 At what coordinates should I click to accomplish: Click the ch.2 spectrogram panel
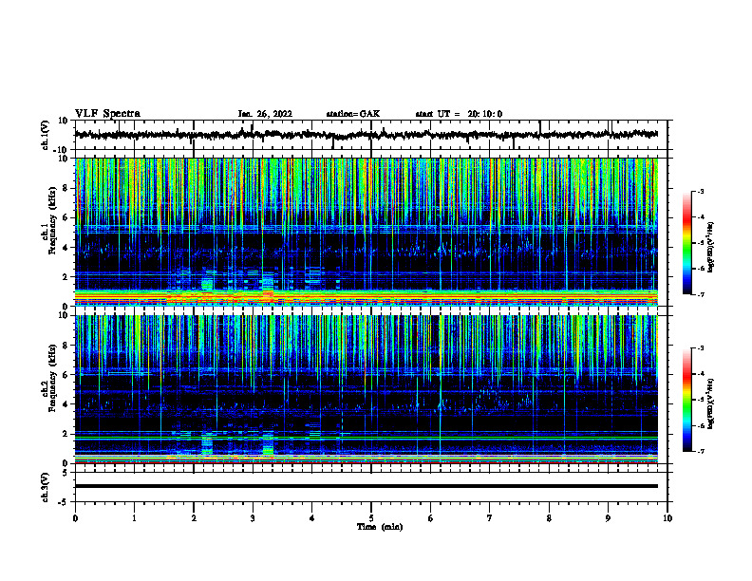pyautogui.click(x=367, y=389)
